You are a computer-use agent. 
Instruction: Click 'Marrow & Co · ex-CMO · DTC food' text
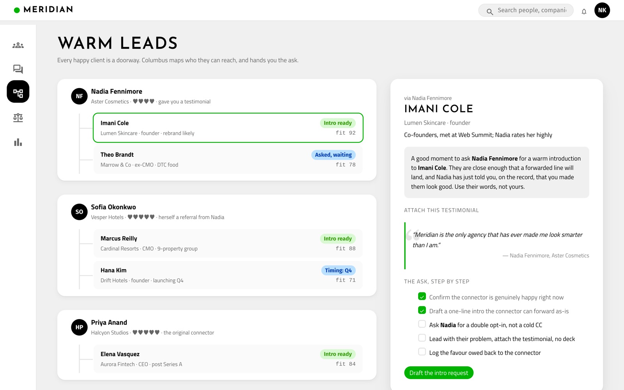tap(139, 165)
